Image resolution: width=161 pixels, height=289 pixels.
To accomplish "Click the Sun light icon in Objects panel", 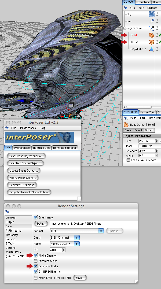I will tap(152, 21).
